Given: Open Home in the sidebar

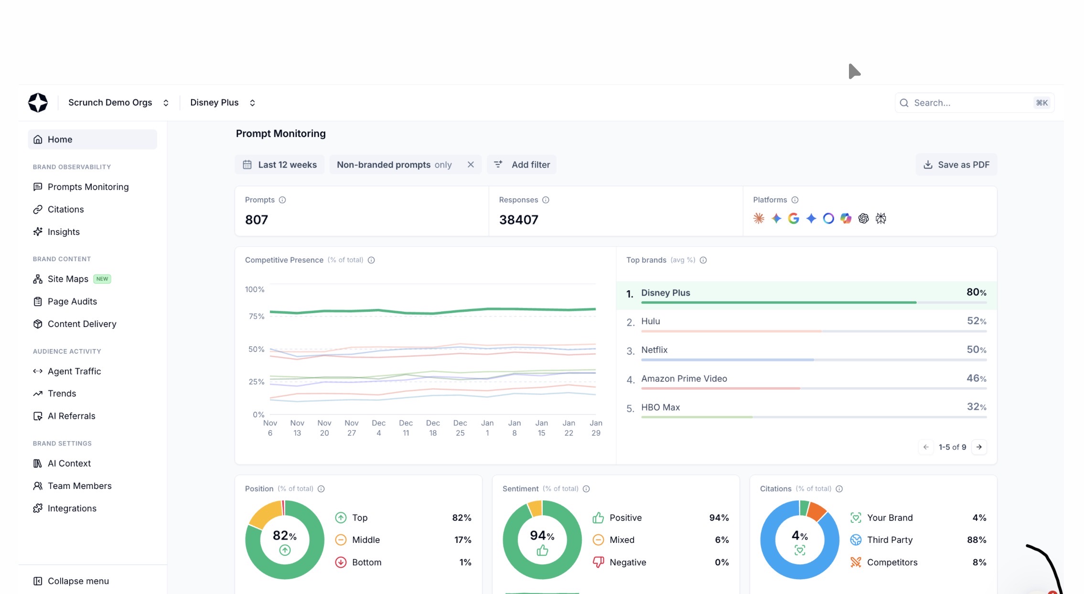Looking at the screenshot, I should (x=92, y=139).
